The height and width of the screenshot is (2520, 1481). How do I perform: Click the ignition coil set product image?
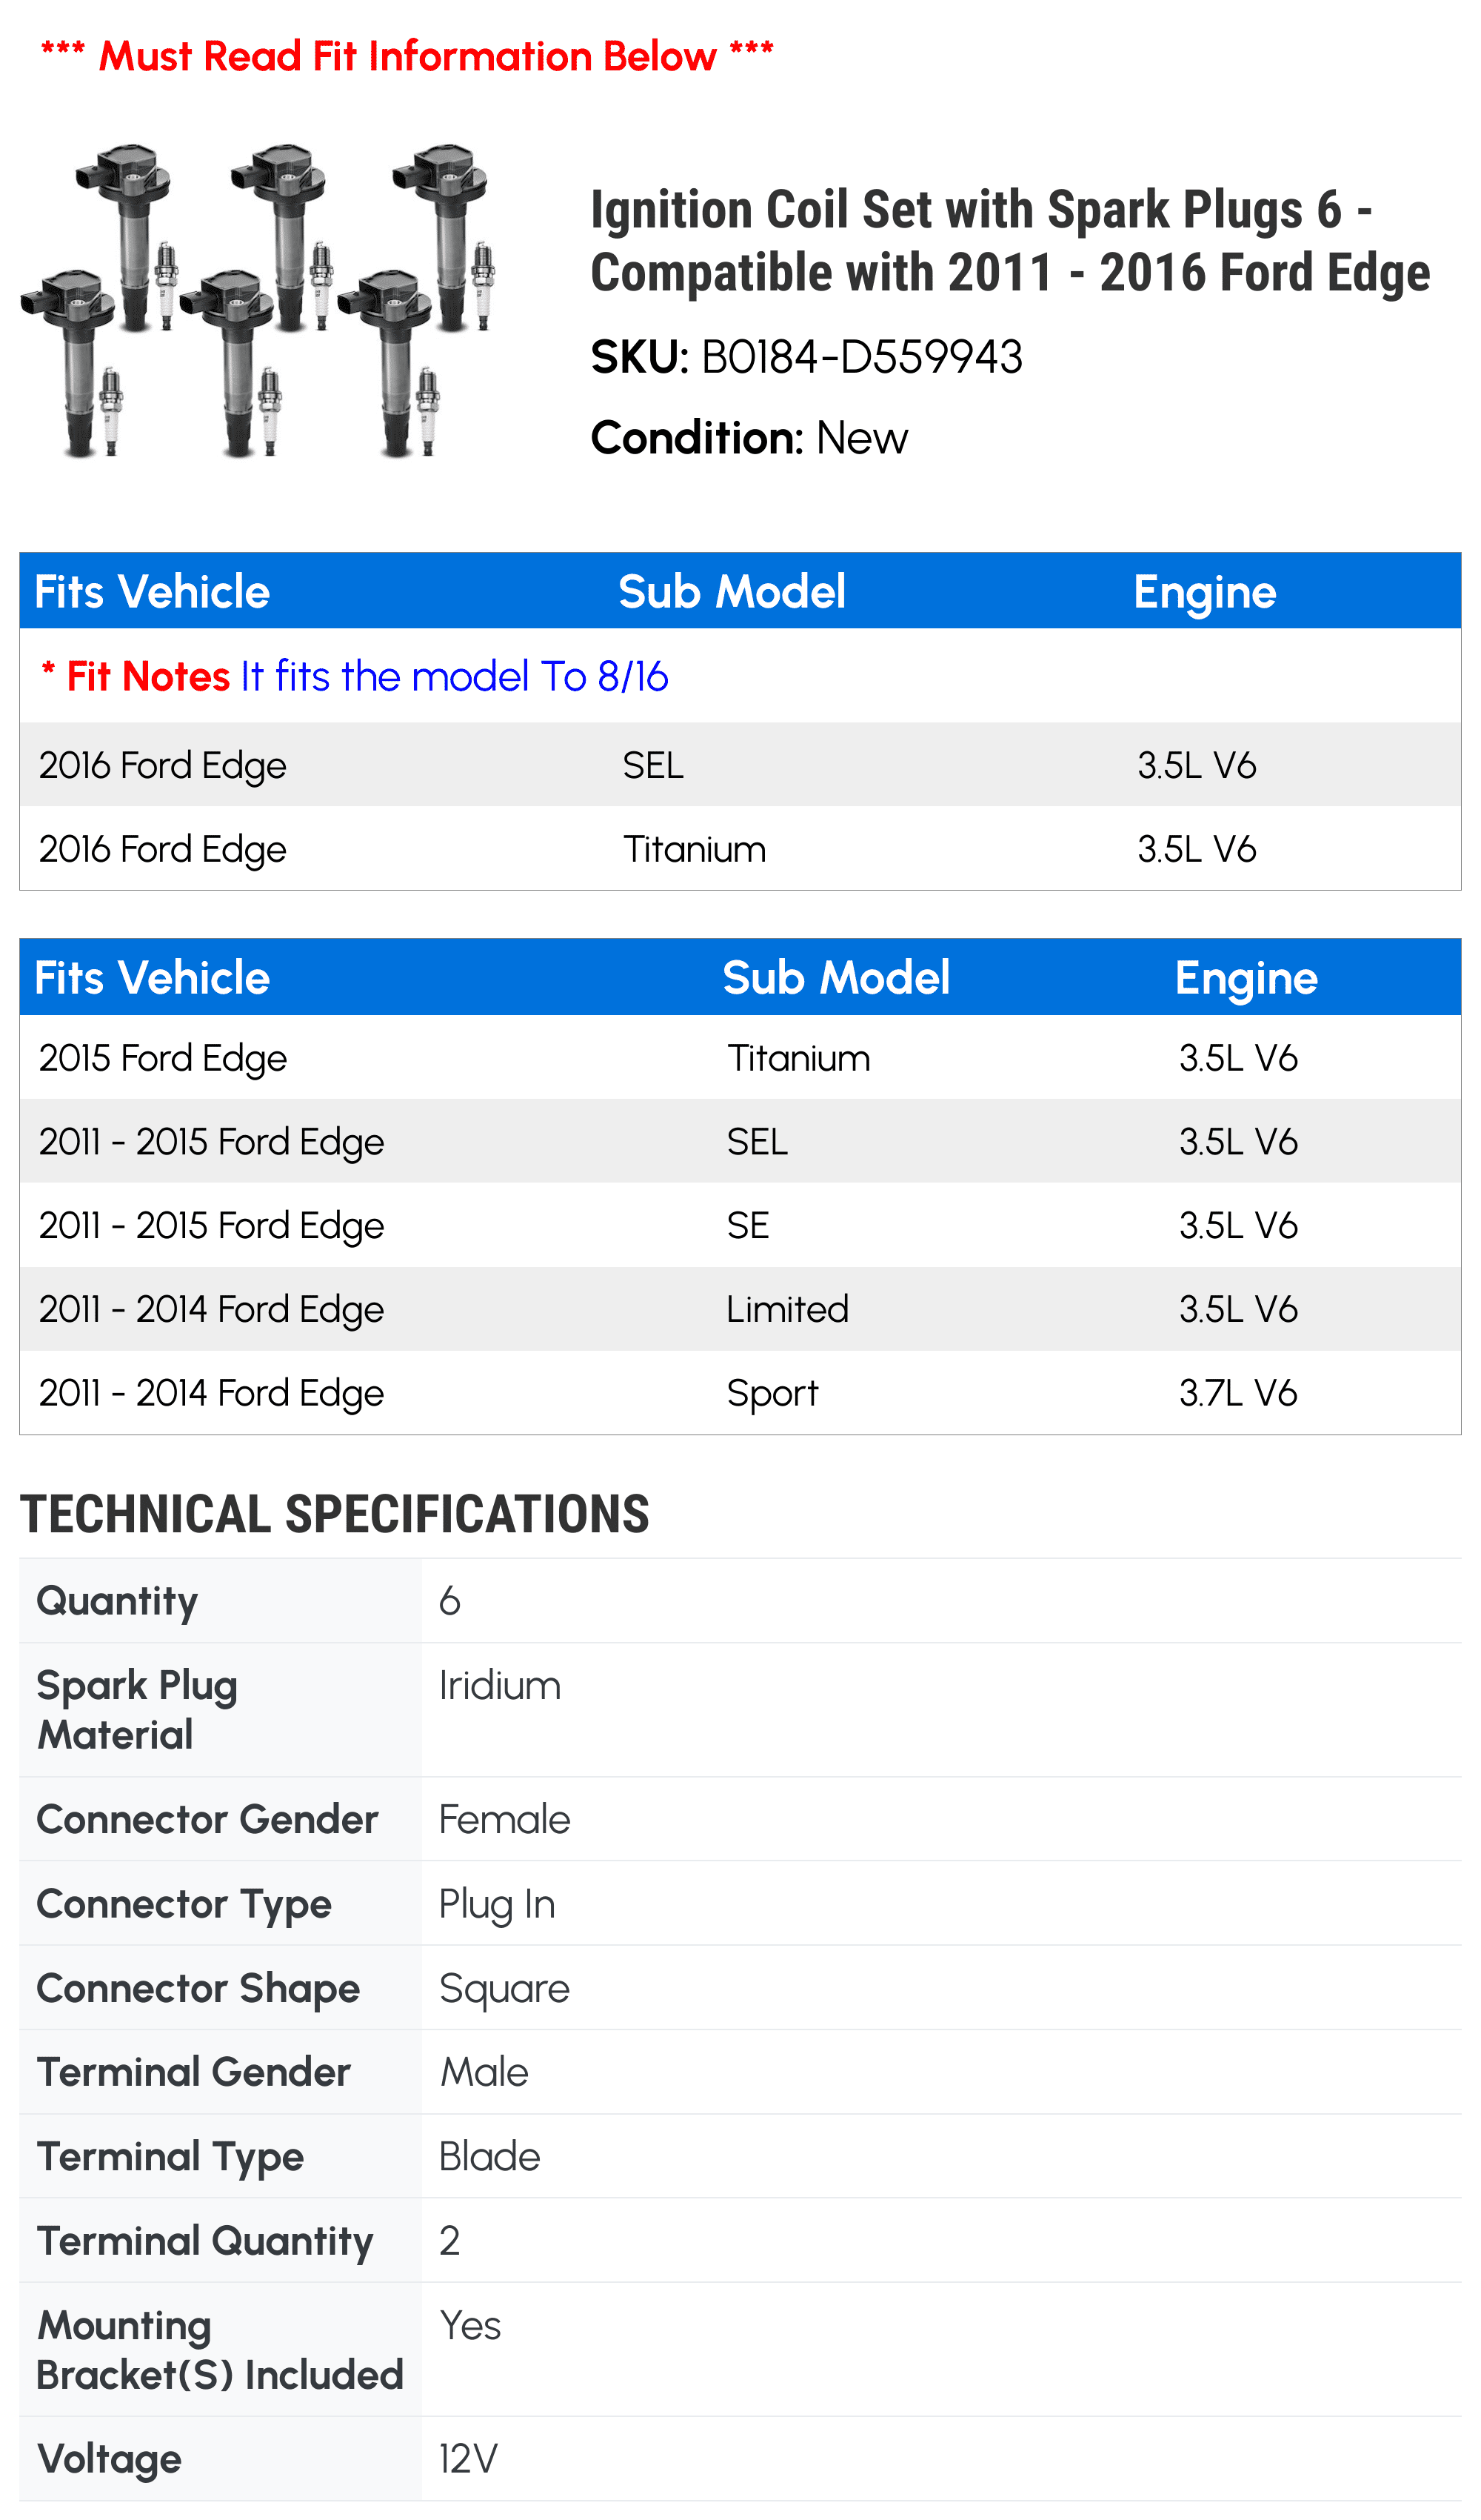pos(258,301)
